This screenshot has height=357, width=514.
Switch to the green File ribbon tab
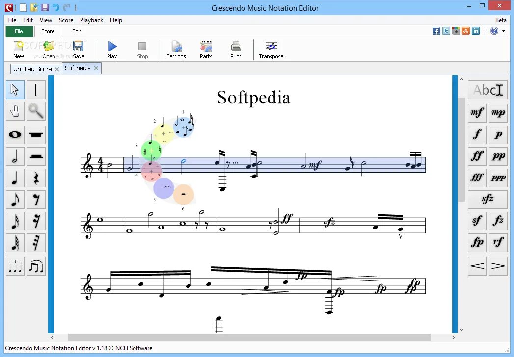(x=19, y=31)
